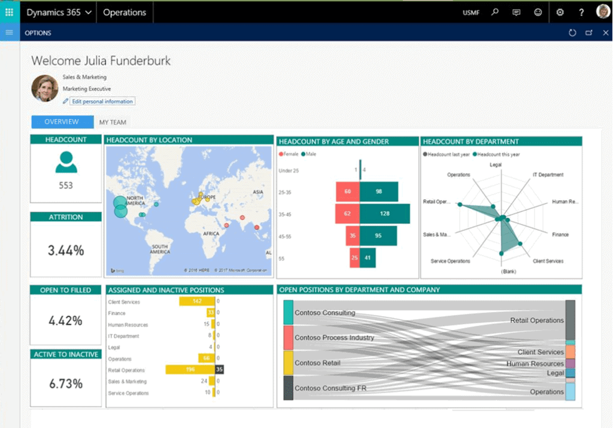The height and width of the screenshot is (428, 613).
Task: Open the USMF company picker
Action: [471, 13]
